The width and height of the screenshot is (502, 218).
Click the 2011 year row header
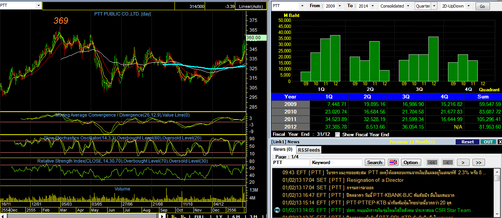pos(290,119)
